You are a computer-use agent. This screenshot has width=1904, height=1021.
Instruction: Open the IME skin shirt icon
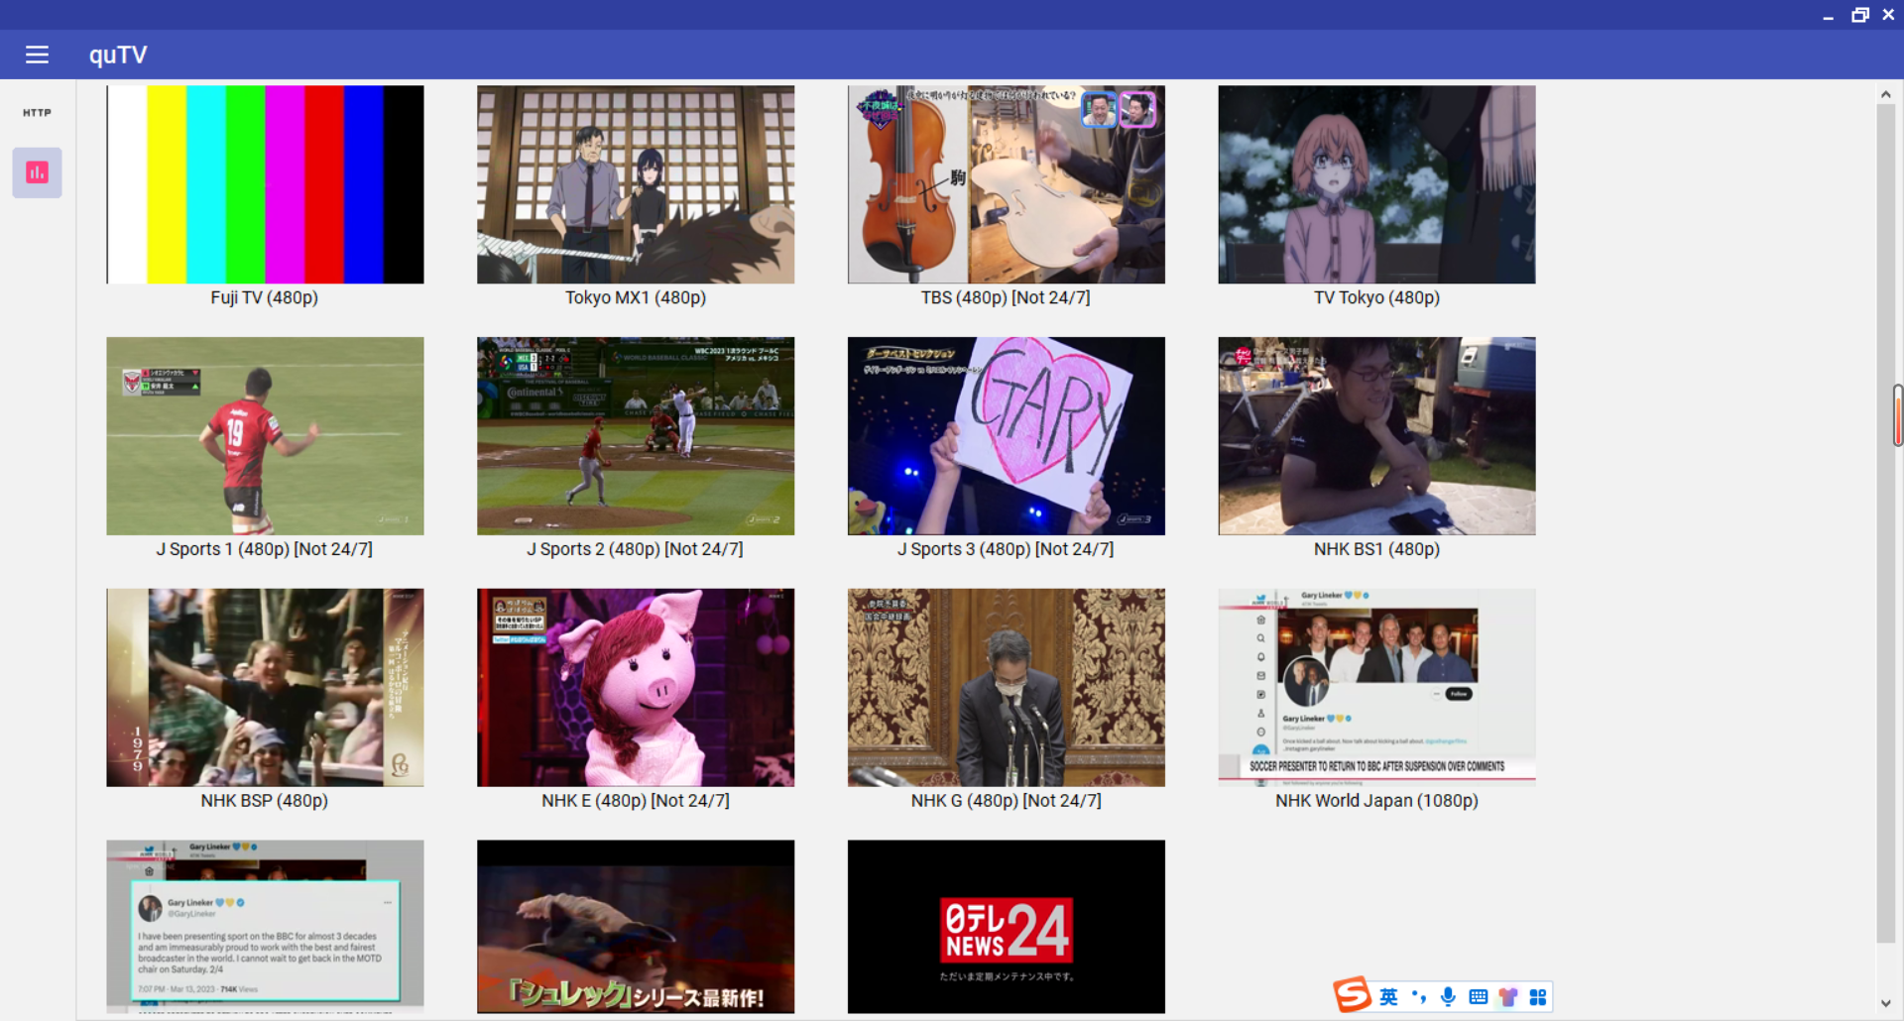pos(1508,997)
